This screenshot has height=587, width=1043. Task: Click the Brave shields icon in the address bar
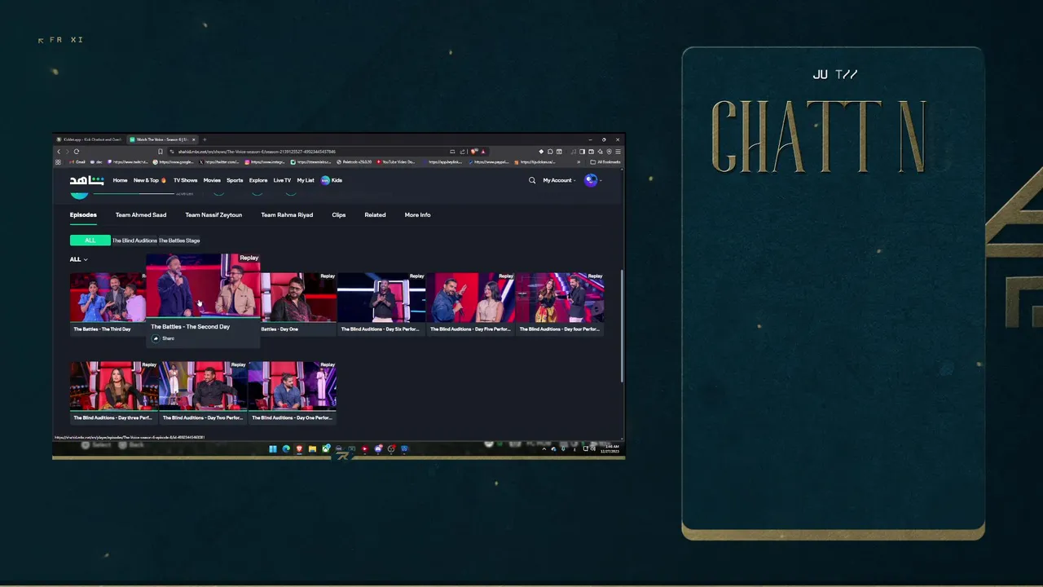473,152
